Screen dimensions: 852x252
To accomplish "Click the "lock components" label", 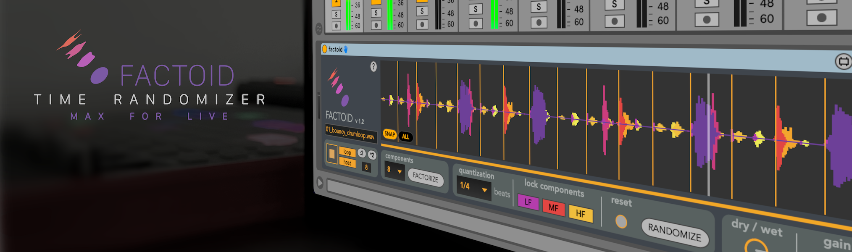I will [554, 188].
